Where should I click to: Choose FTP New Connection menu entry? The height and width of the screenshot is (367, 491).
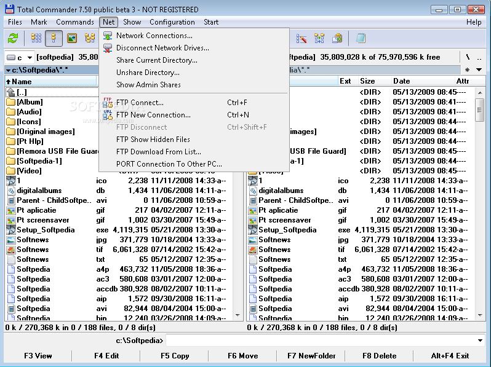coord(194,115)
